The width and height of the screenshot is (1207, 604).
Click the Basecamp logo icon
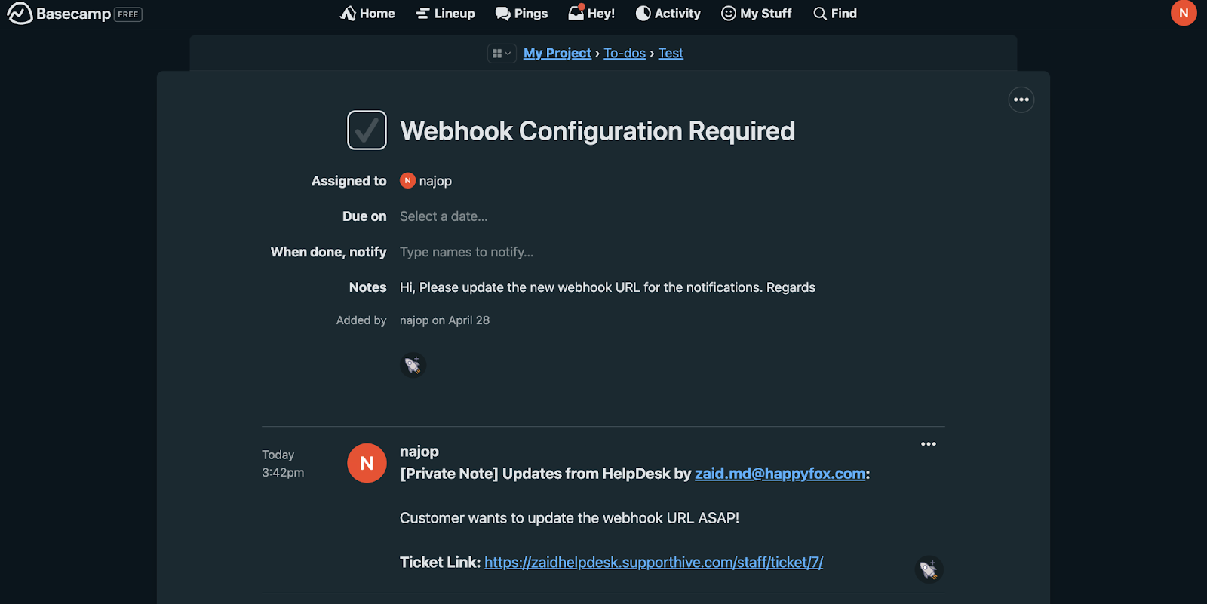20,14
